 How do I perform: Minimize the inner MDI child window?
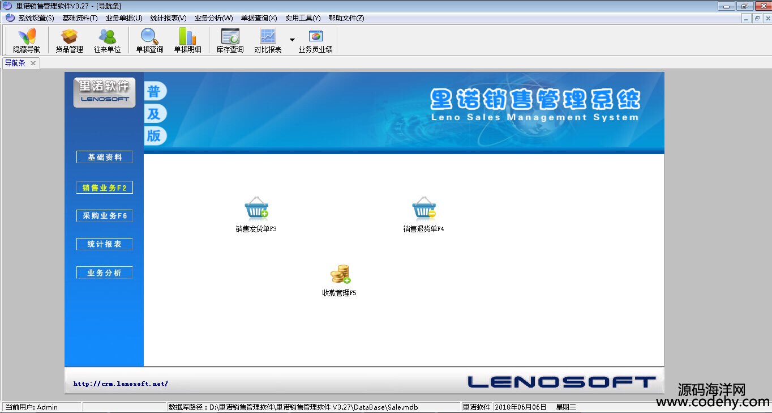[747, 18]
